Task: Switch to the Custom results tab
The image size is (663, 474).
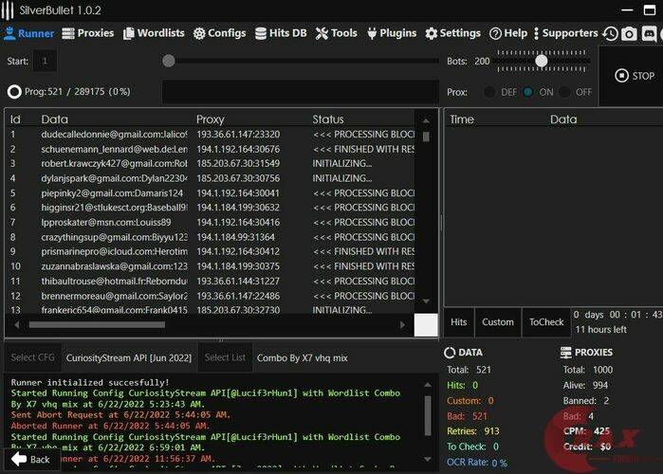Action: tap(498, 322)
